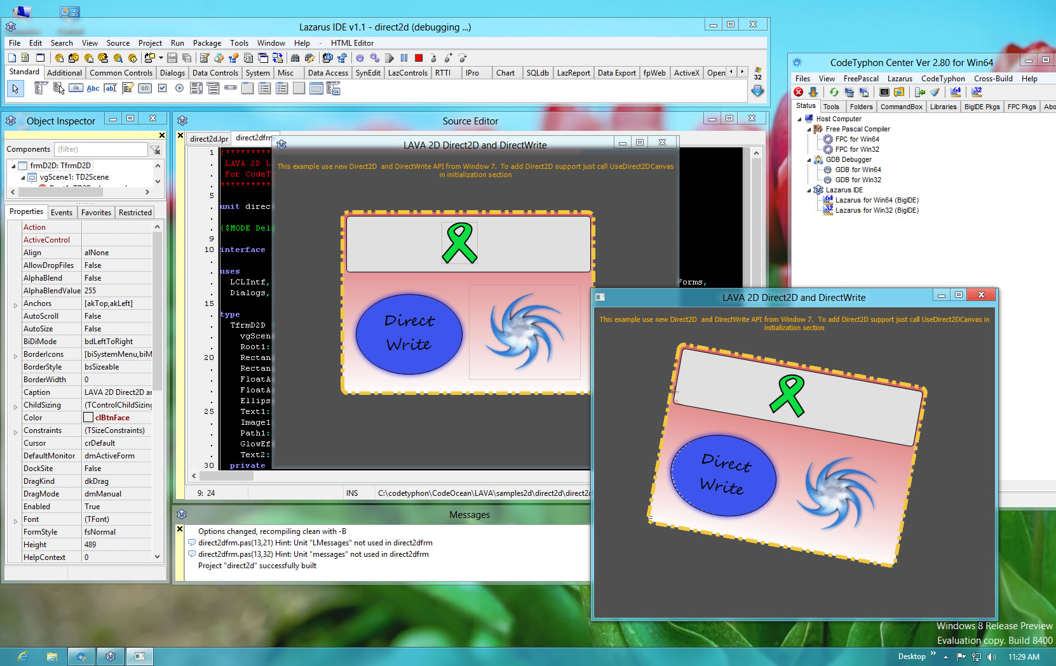This screenshot has height=666, width=1056.
Task: Open the Package menu in Lazarus IDE
Action: (207, 43)
